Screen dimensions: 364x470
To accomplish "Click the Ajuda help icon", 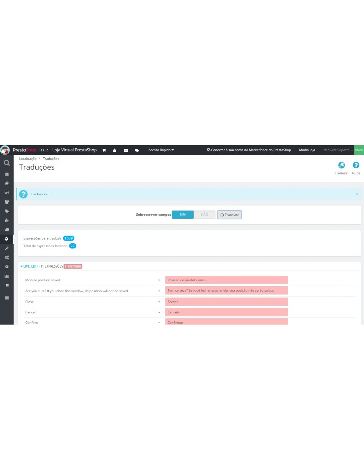I will pos(356,165).
